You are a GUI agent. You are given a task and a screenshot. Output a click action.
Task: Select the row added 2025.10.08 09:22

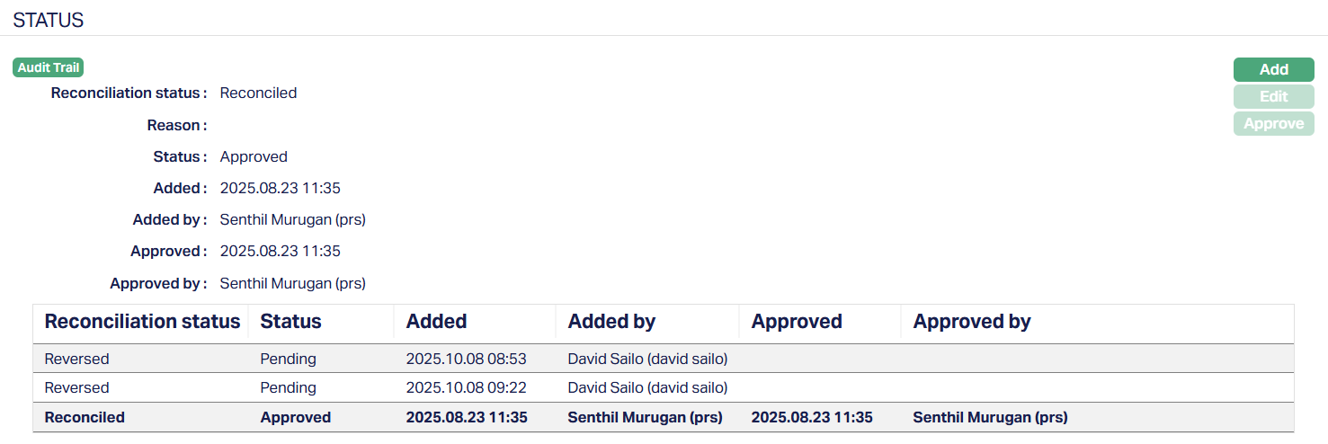(466, 388)
